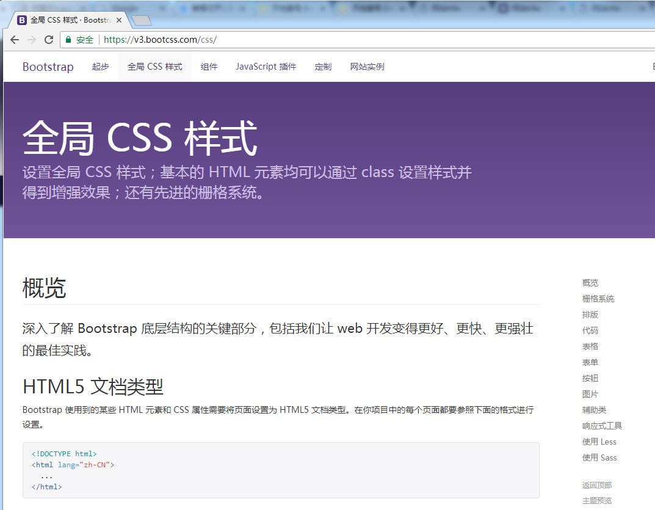Open the JavaScript 插件 navigation link
Screen dimensions: 655x510
[x=266, y=67]
